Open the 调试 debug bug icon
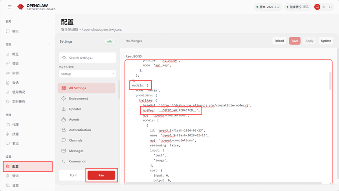 point(7,176)
